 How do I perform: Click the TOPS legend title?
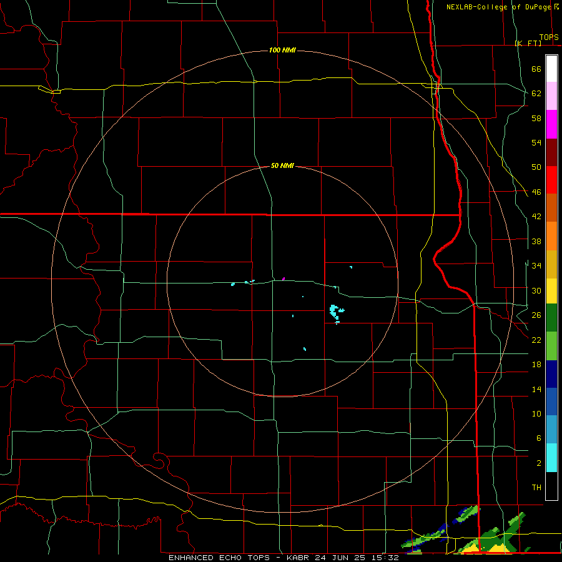[x=549, y=37]
